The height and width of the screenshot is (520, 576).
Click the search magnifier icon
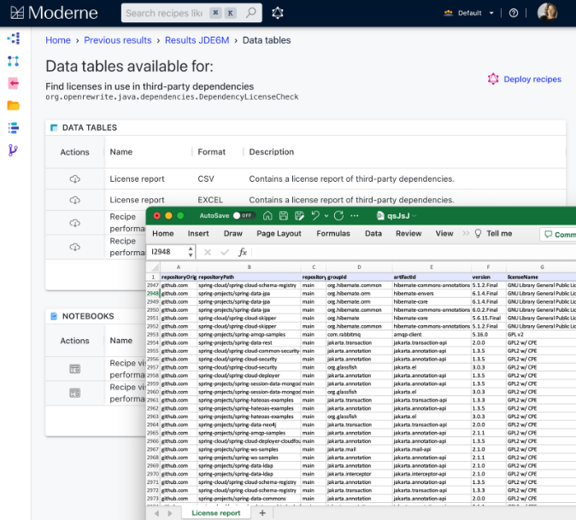(251, 13)
